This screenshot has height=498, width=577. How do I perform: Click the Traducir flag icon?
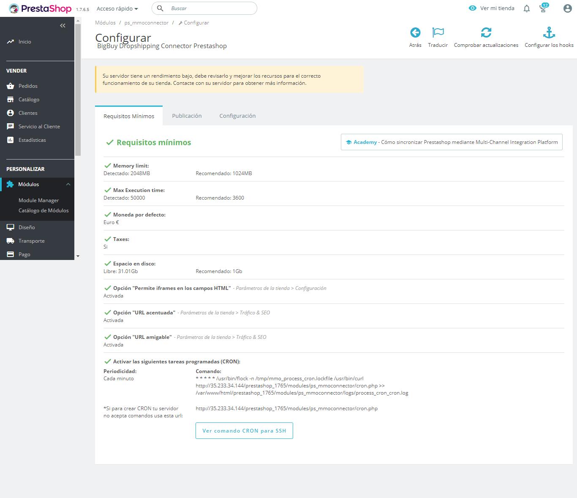(x=438, y=33)
